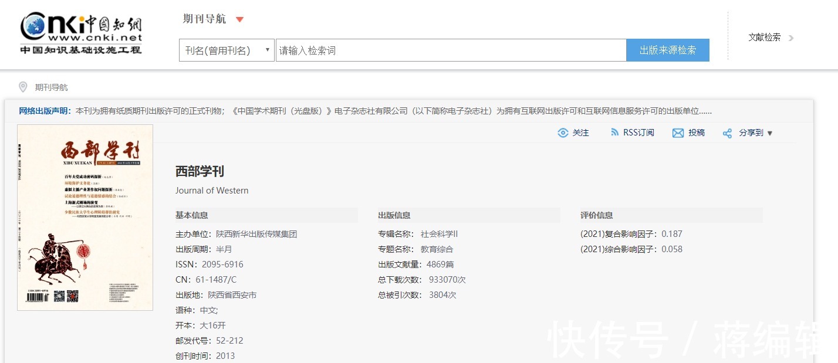Open the 西部学刊 journal cover thumbnail
The image size is (838, 363).
tap(85, 217)
